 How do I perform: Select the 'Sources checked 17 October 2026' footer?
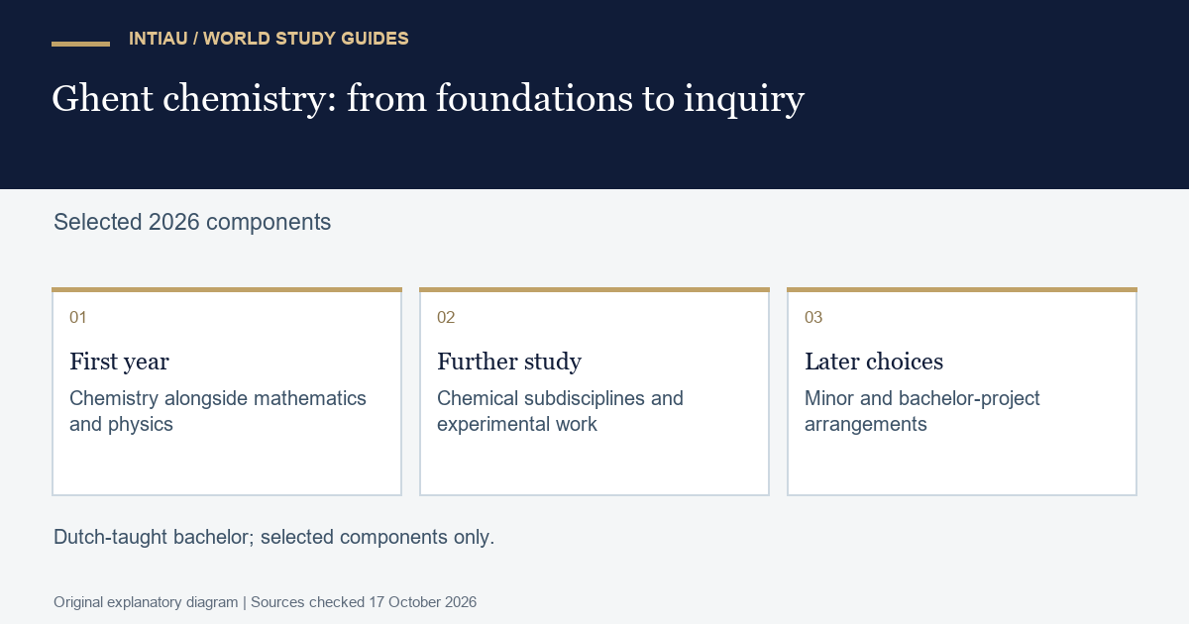364,602
